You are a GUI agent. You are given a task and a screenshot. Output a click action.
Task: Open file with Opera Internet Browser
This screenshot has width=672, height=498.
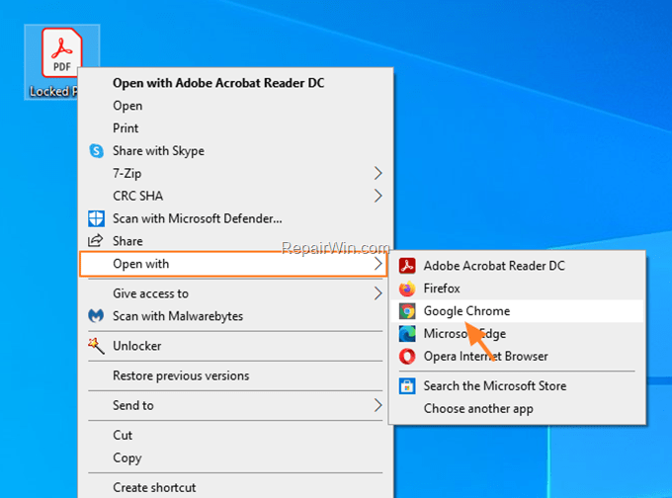(517, 356)
